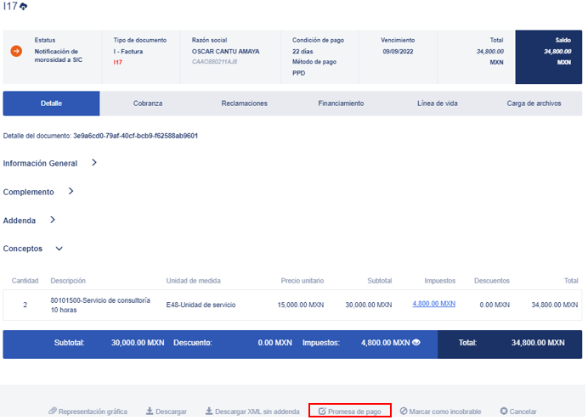Click the 30,000.00 MXN row subtotal cell

tap(369, 305)
